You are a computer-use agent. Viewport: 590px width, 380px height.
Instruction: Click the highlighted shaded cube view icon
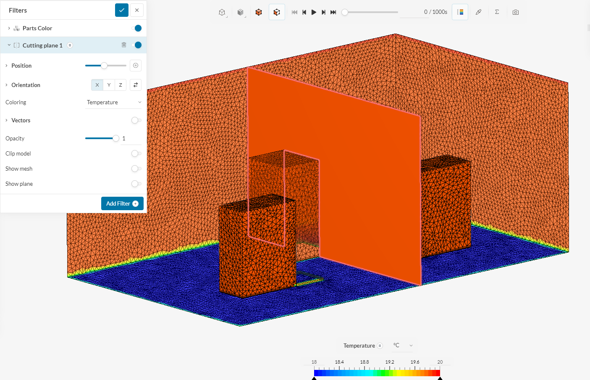coord(277,12)
